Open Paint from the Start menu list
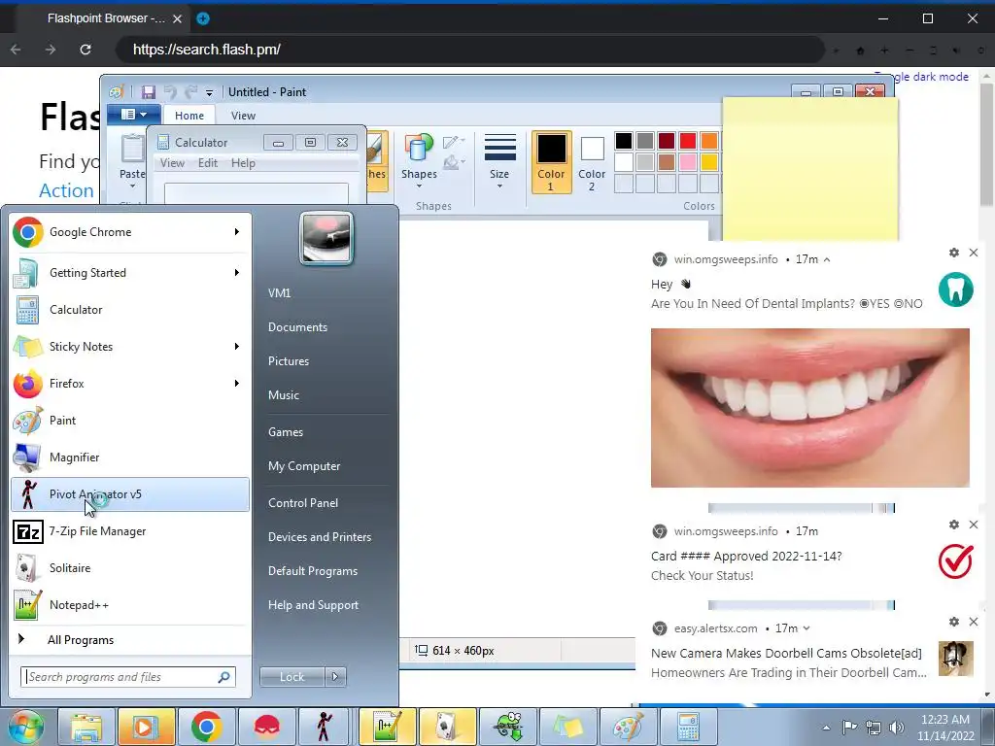 pyautogui.click(x=130, y=420)
